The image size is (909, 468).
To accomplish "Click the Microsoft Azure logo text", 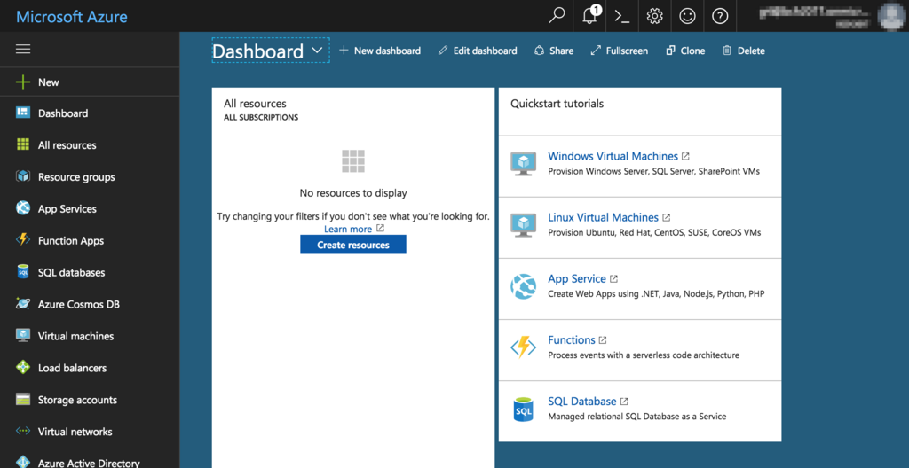I will 72,16.
